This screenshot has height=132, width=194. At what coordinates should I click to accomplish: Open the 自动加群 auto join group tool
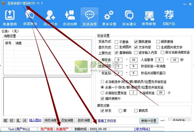point(70,18)
